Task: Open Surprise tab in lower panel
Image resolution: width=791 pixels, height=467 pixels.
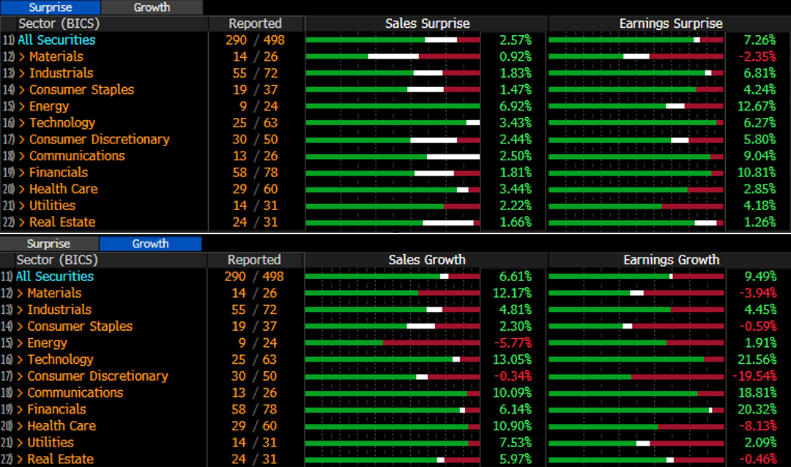Action: tap(48, 244)
